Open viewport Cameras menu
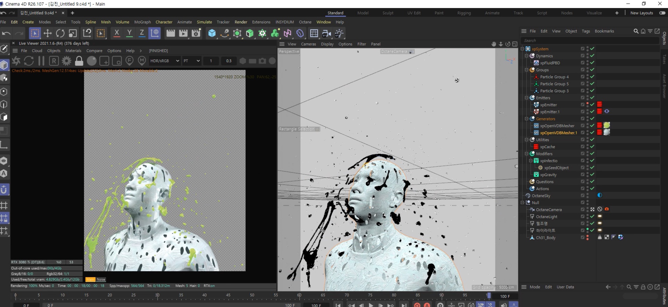 coord(308,44)
